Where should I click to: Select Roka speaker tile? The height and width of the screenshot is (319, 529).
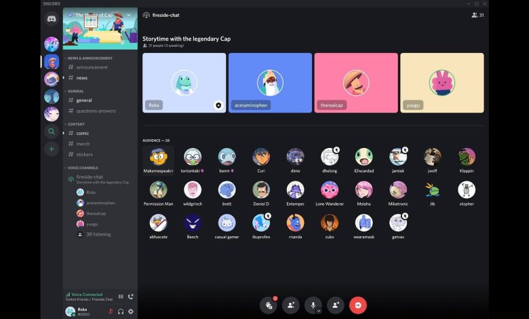[x=184, y=83]
